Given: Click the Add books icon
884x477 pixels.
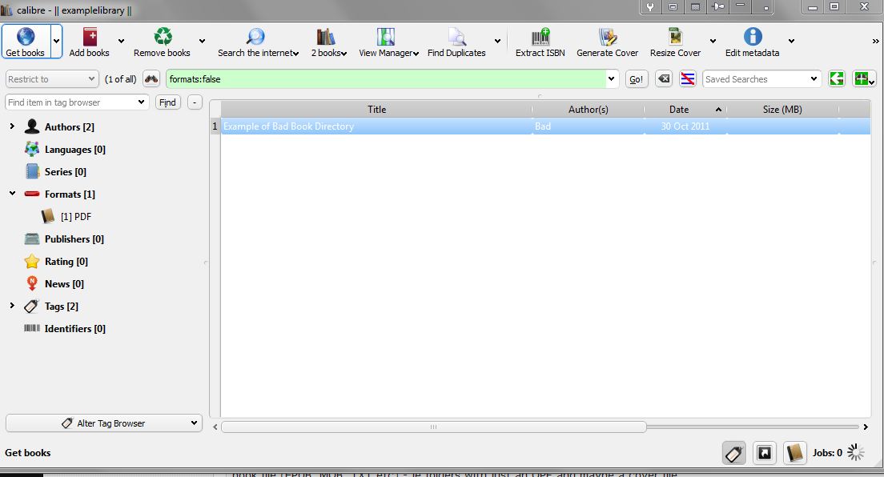Looking at the screenshot, I should 90,37.
